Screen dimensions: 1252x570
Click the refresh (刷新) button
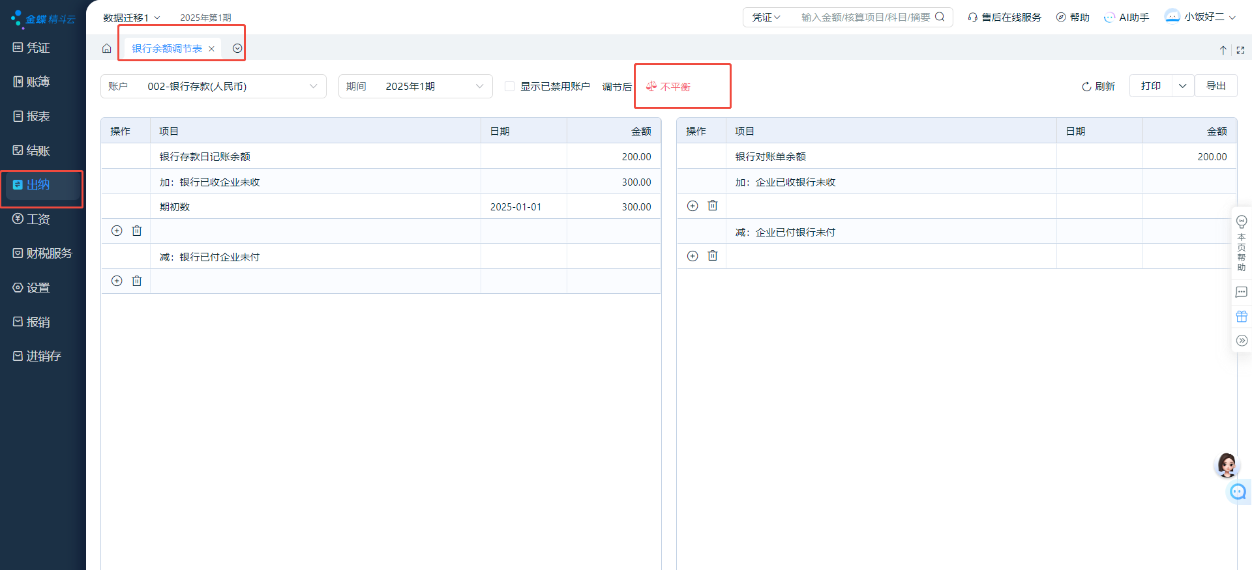coord(1098,87)
